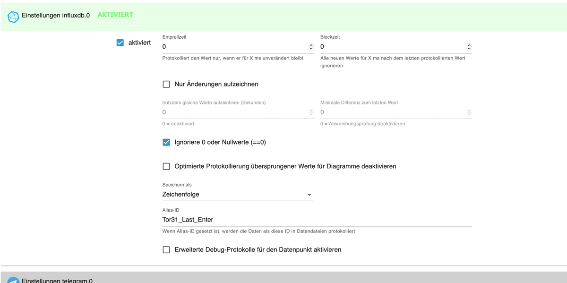Enable Nur Änderungen aufzeichnen

point(166,84)
